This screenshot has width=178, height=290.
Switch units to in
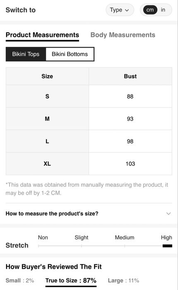pyautogui.click(x=163, y=10)
